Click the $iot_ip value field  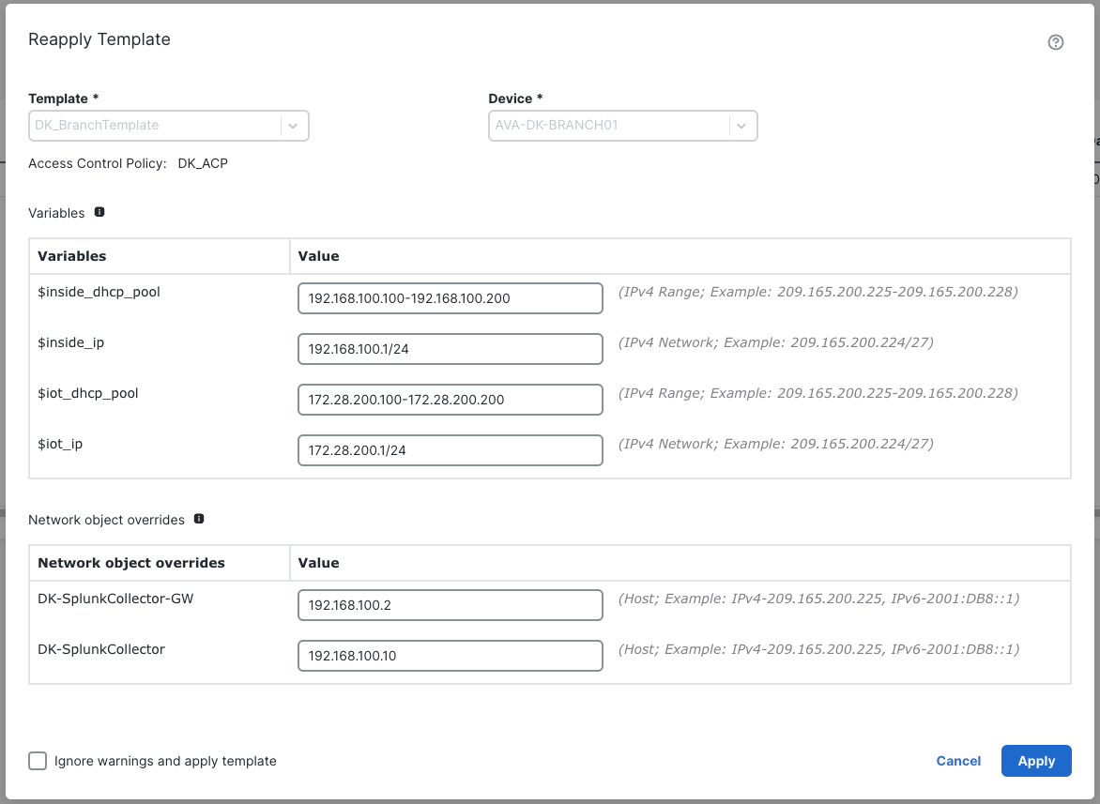(450, 449)
